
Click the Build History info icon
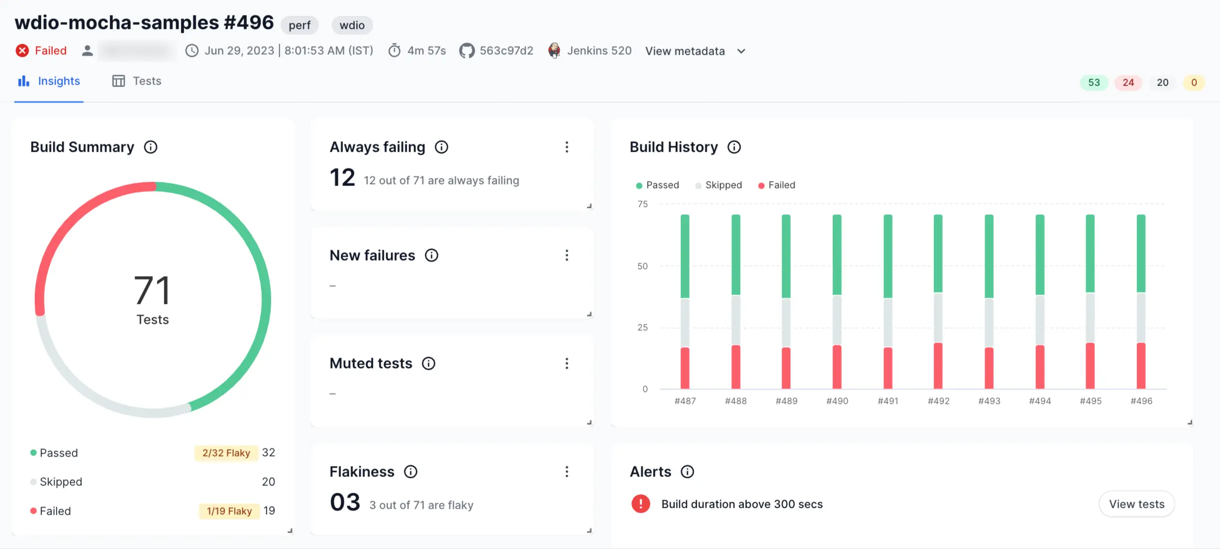tap(734, 147)
